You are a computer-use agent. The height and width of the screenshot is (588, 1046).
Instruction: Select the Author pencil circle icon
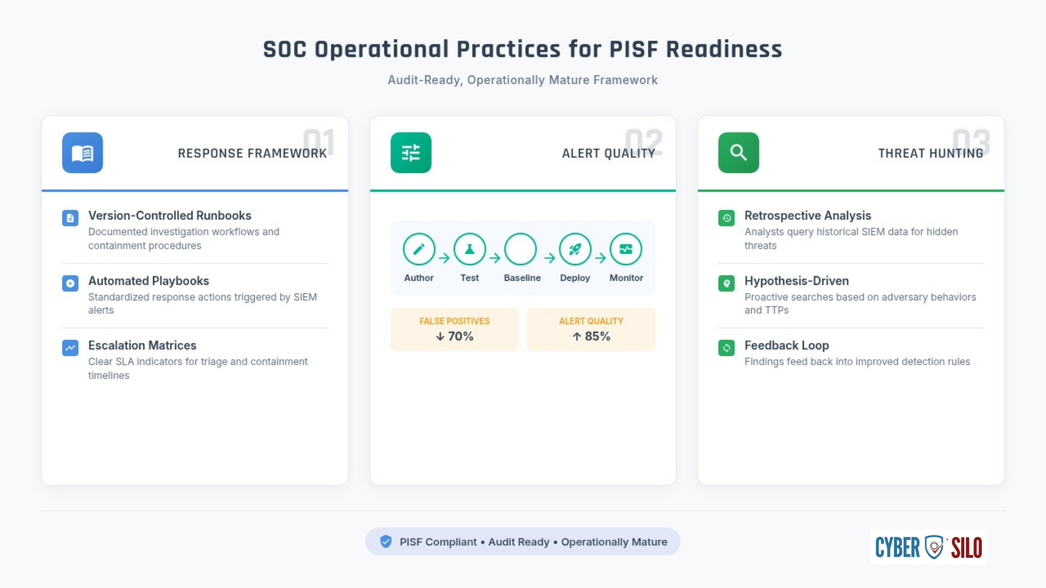point(419,249)
